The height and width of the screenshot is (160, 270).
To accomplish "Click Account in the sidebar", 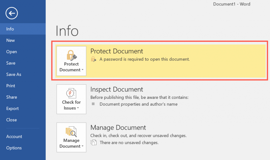I will coord(14,137).
